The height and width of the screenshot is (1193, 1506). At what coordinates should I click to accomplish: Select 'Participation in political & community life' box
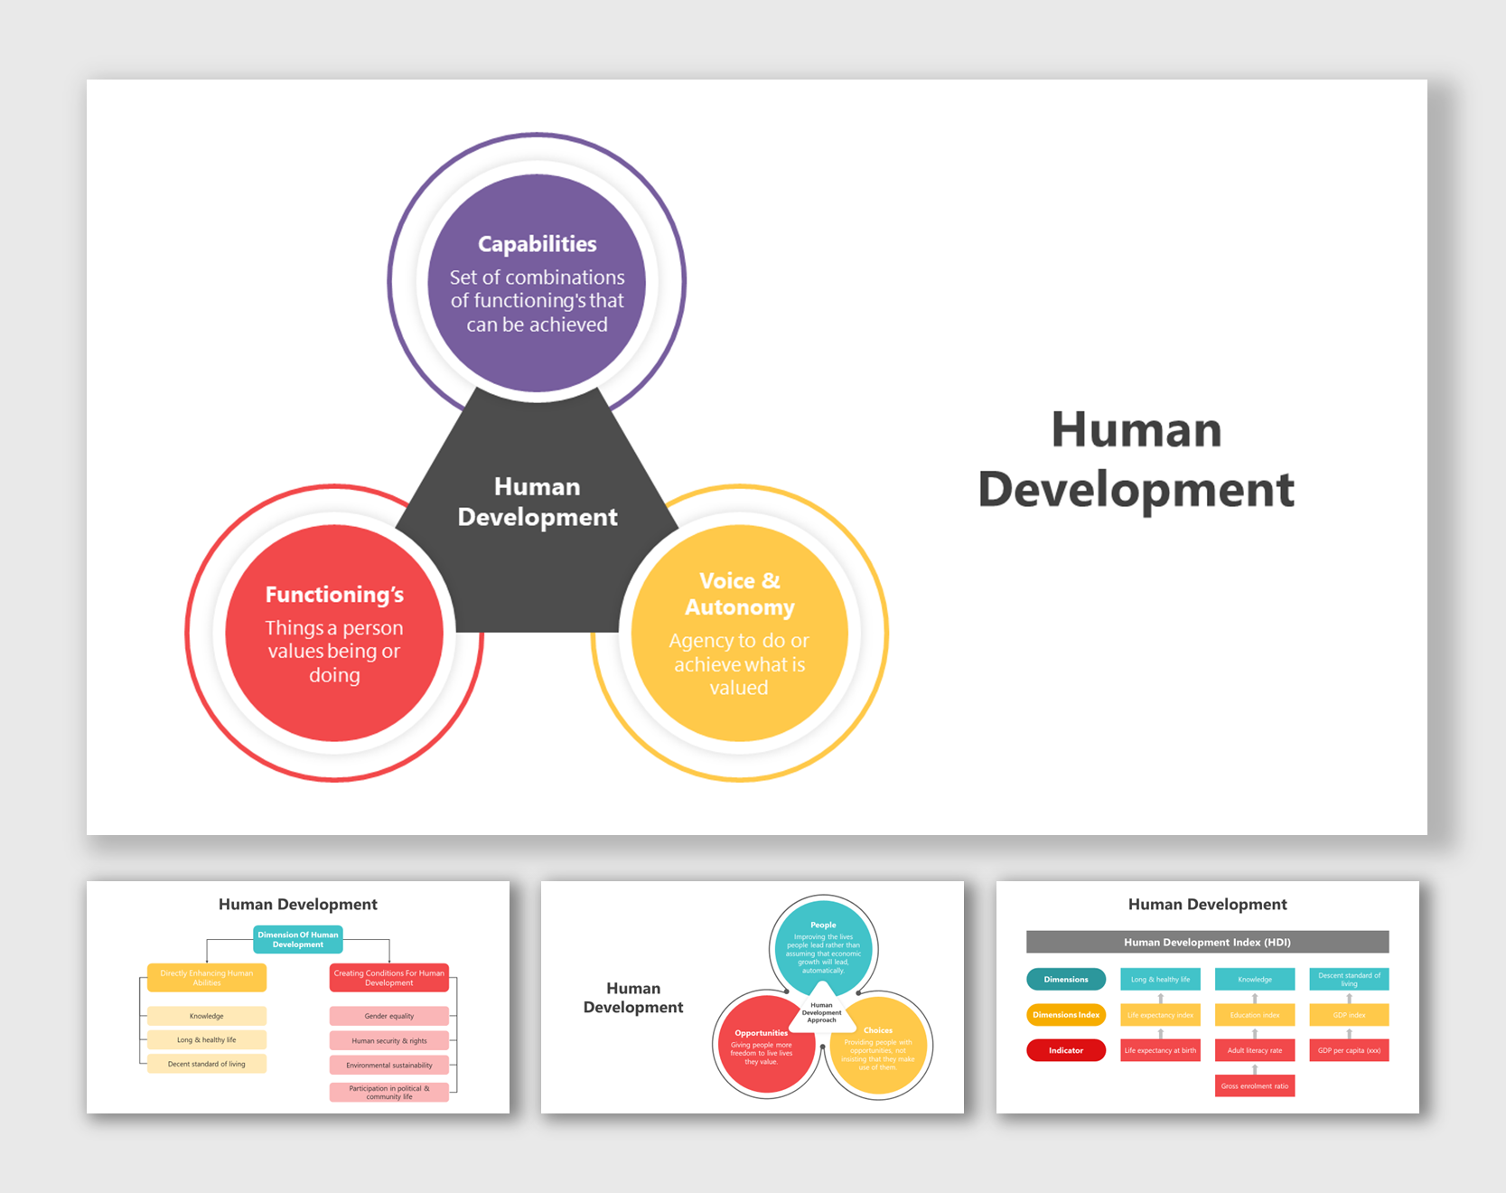tap(389, 1093)
